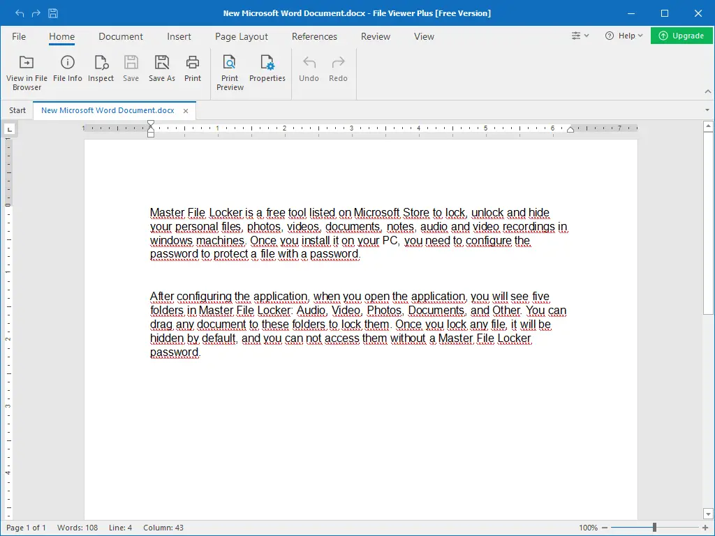This screenshot has width=715, height=536.
Task: Click in the first paragraph text
Action: pyautogui.click(x=358, y=233)
